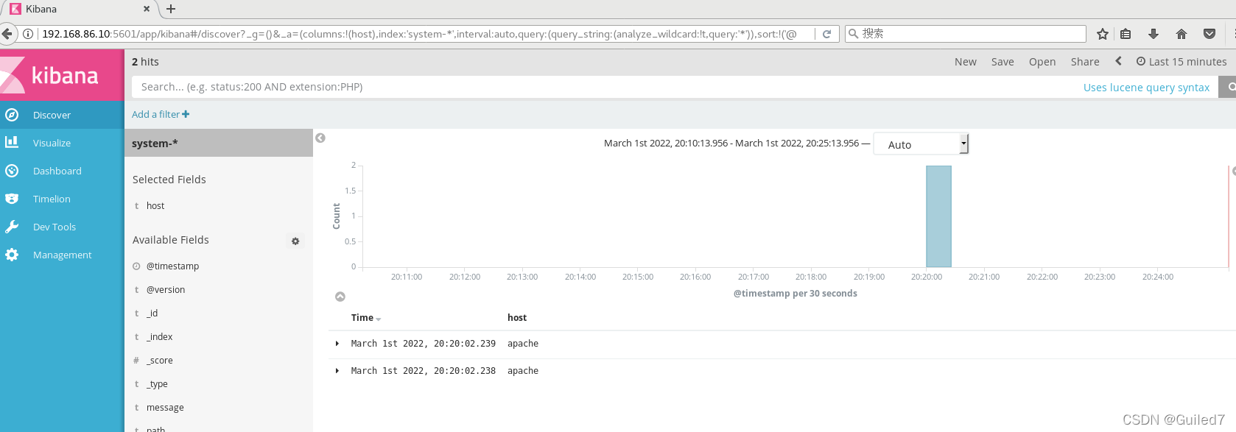Screen dimensions: 1236x432
Task: Collapse the histogram chart arrow
Action: click(x=340, y=297)
